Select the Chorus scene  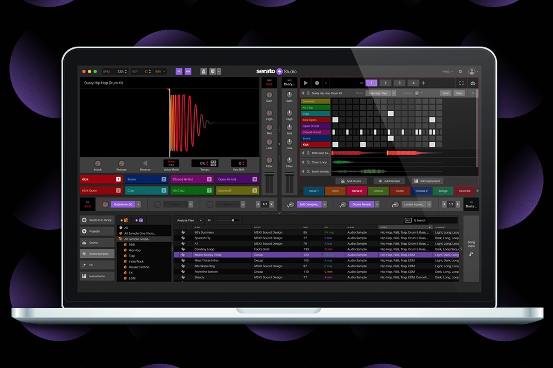[378, 191]
